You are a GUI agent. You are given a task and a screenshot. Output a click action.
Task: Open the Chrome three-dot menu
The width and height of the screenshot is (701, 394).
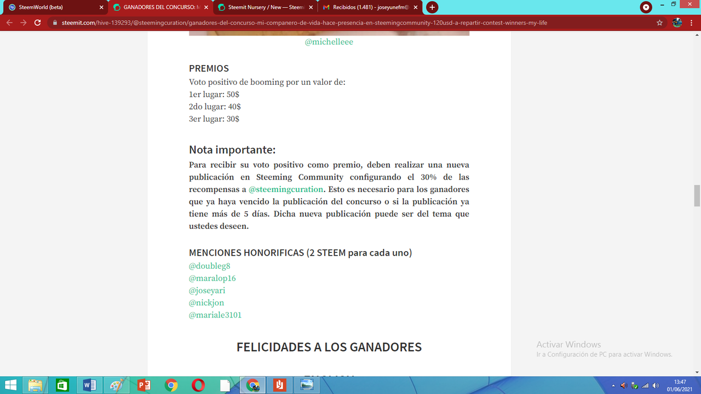point(692,23)
